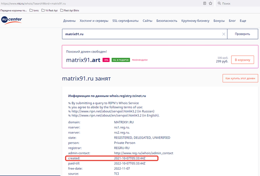Expand the Еще menu
Screen dimensions: 260x176
click(x=243, y=21)
